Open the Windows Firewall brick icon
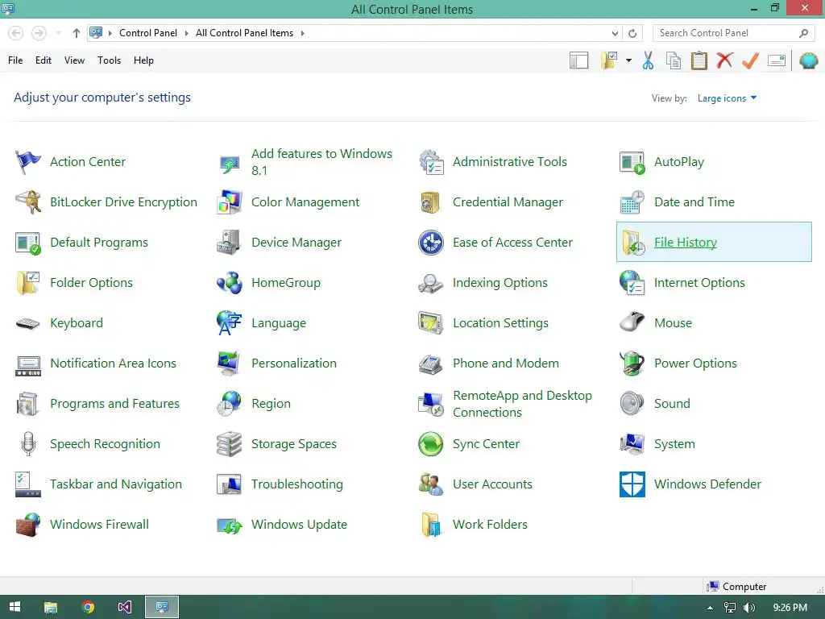825x619 pixels. (x=28, y=524)
